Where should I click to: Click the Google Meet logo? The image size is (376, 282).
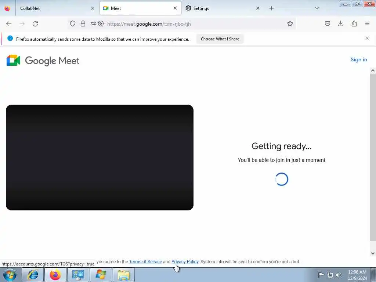(x=43, y=61)
